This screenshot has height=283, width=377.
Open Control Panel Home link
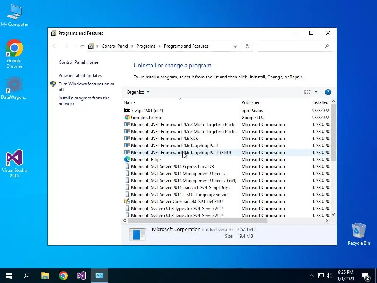coord(78,62)
